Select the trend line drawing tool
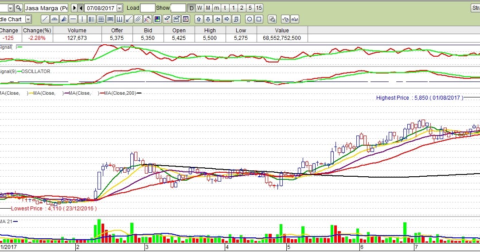The width and height of the screenshot is (480, 252). tap(45, 19)
